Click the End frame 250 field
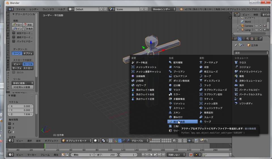Image resolution: width=272 pixels, height=159 pixels. pyautogui.click(x=106, y=155)
